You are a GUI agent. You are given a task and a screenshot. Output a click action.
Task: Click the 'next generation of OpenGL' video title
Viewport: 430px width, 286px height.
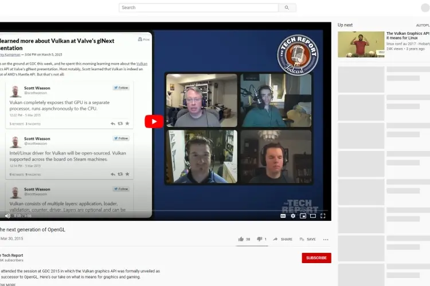(33, 229)
